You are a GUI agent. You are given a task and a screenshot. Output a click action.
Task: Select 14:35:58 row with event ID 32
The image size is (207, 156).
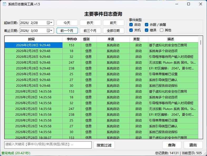click(101, 103)
